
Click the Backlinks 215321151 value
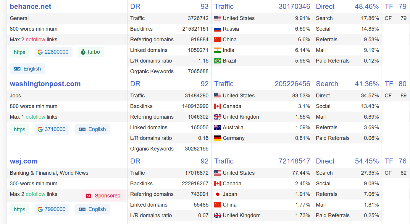(x=195, y=29)
